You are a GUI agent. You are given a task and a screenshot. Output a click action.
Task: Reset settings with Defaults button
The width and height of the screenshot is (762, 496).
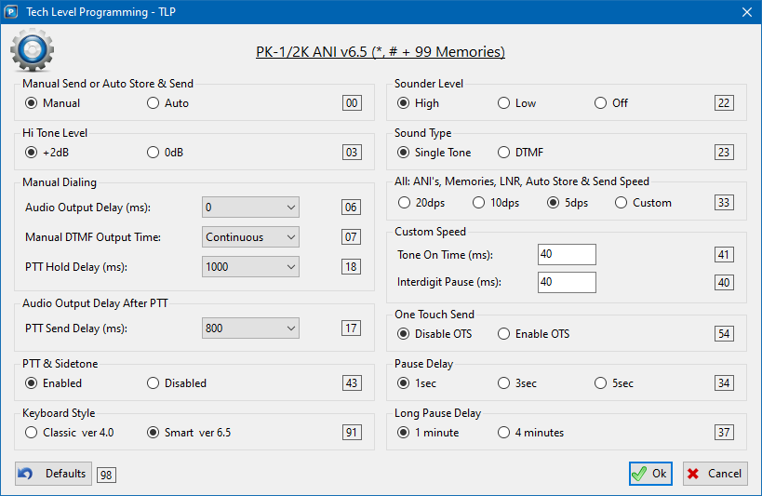tap(54, 474)
